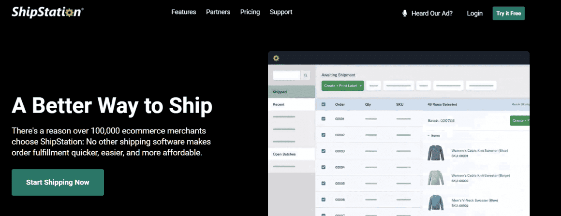This screenshot has width=561, height=216.
Task: Open the Features menu
Action: pyautogui.click(x=184, y=12)
